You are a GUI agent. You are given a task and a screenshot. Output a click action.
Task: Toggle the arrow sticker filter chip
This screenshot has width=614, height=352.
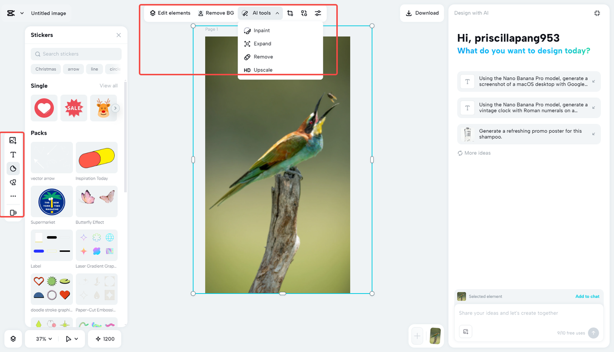(x=73, y=69)
